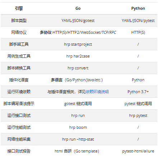
Task: Select the Python 3.7+ cell
Action: pos(138,92)
